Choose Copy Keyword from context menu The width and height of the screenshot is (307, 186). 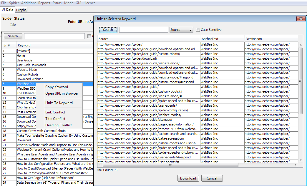(57, 87)
